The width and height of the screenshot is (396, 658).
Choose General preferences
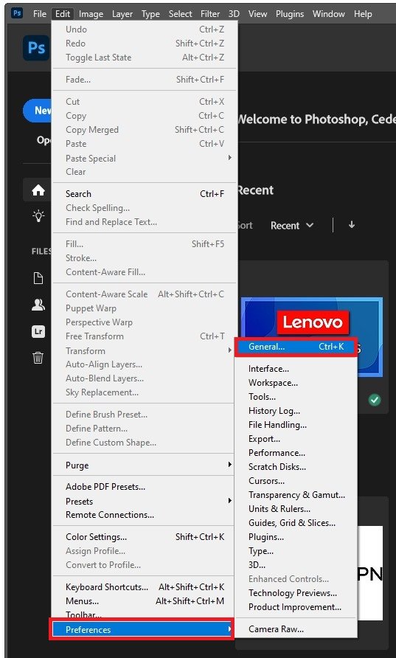pyautogui.click(x=296, y=347)
